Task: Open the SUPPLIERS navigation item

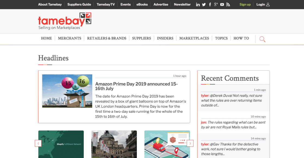Action: tap(141, 38)
